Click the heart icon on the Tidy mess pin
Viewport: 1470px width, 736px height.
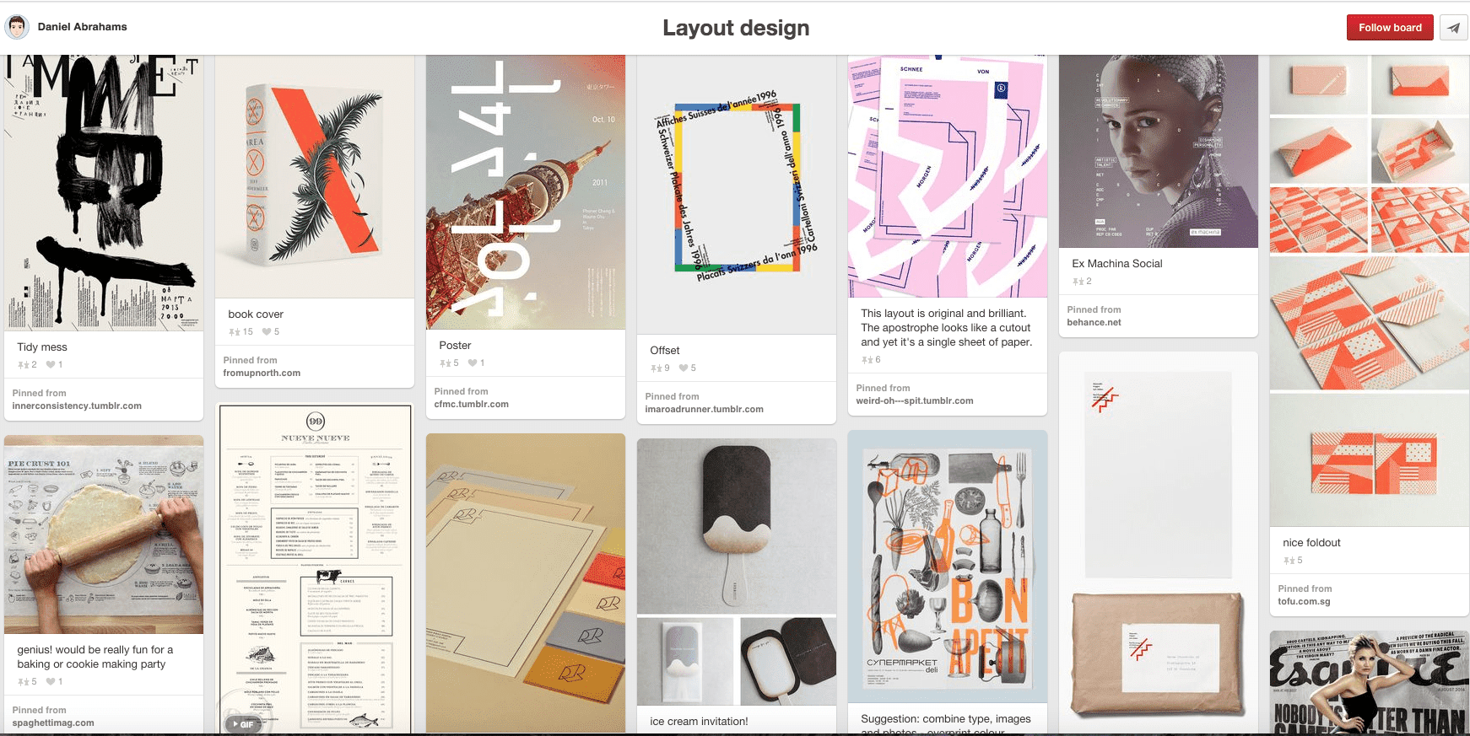click(x=51, y=365)
